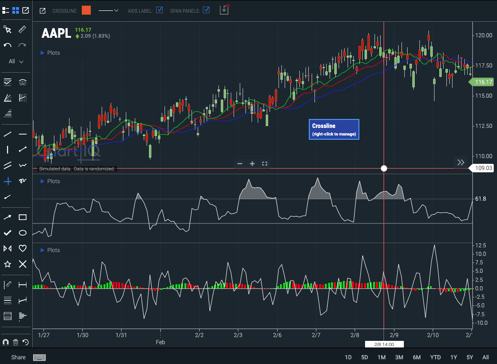Select the Vertical Line tool
This screenshot has height=364, width=497.
pyautogui.click(x=8, y=150)
